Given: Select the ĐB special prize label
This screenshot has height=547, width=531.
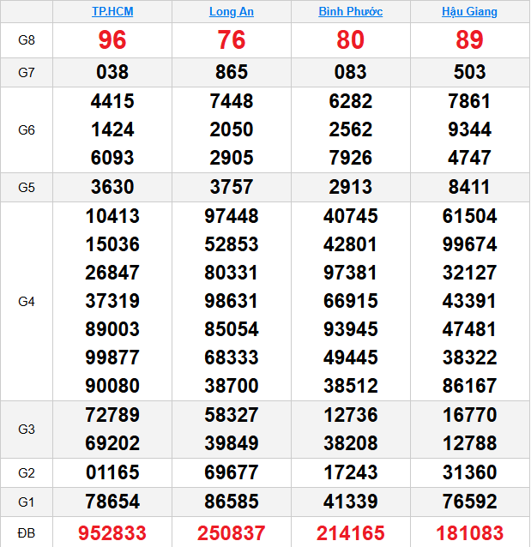Looking at the screenshot, I should (x=27, y=533).
